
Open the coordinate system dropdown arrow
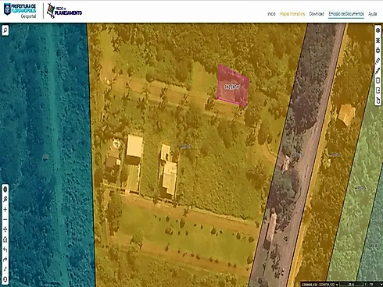[337, 285]
